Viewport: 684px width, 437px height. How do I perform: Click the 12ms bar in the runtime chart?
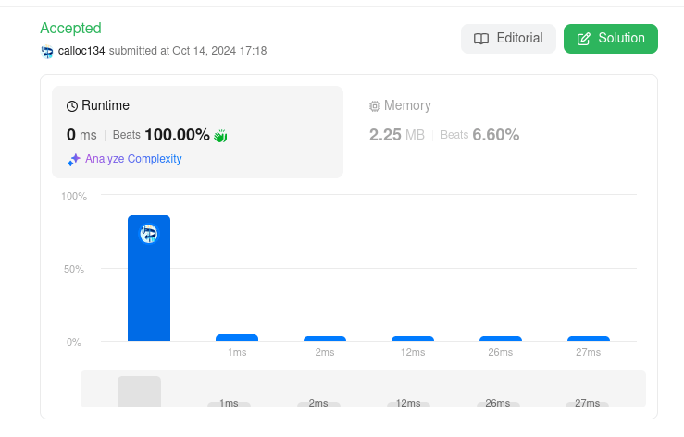(413, 339)
